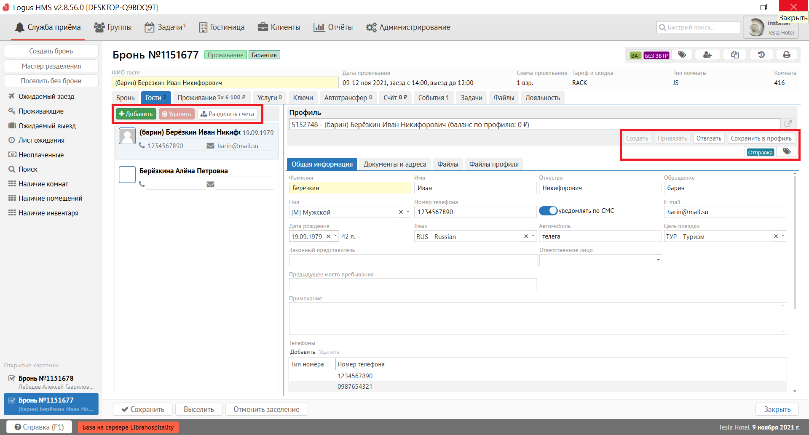Select the checkbox for Берёзкина Алёна Петровна
The height and width of the screenshot is (435, 809).
coord(127,175)
